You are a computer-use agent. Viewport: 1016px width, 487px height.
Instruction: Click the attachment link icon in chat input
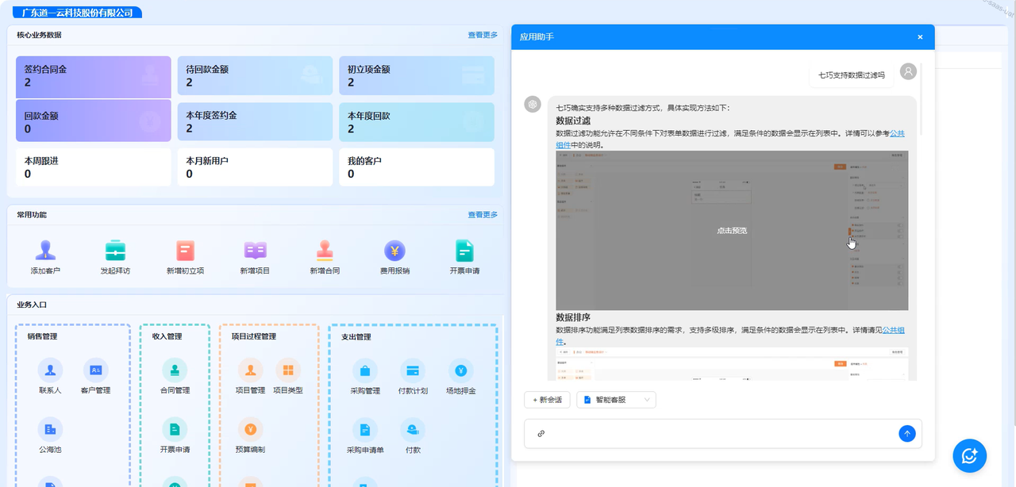tap(541, 434)
